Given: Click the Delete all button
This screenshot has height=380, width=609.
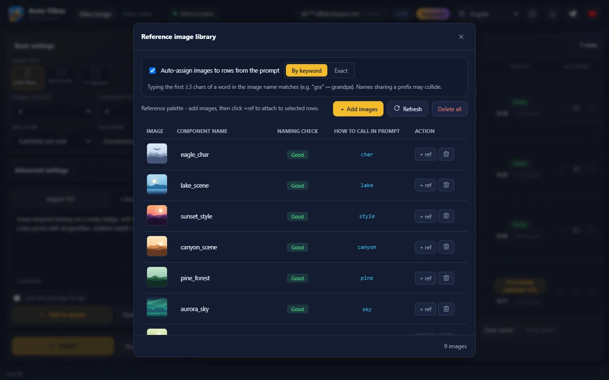Looking at the screenshot, I should coord(450,109).
